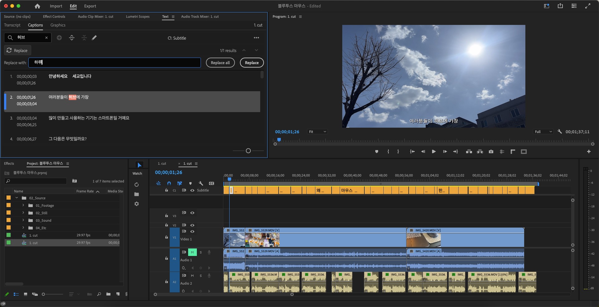Clear the caption search field
The image size is (599, 307).
tap(46, 38)
